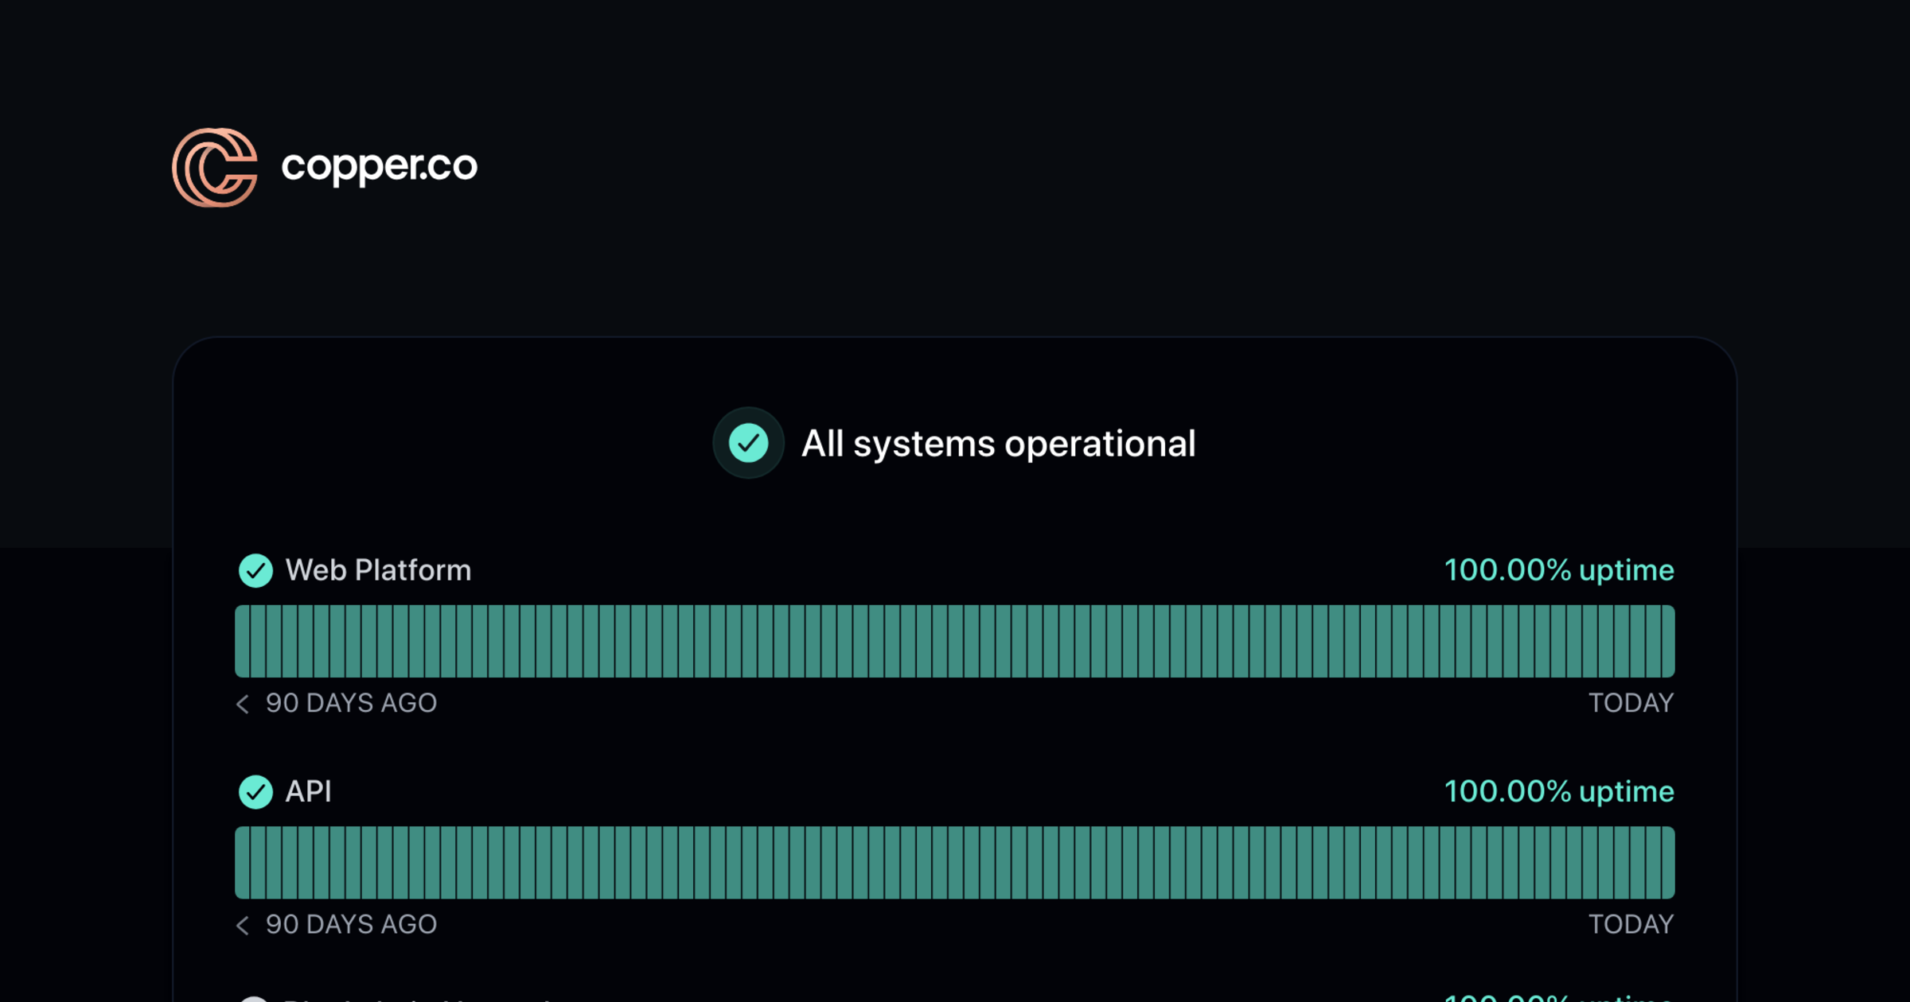Click the All systems operational checkmark icon

[x=748, y=443]
